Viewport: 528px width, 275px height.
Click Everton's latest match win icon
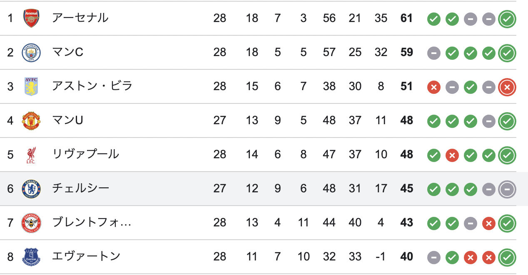click(x=507, y=257)
